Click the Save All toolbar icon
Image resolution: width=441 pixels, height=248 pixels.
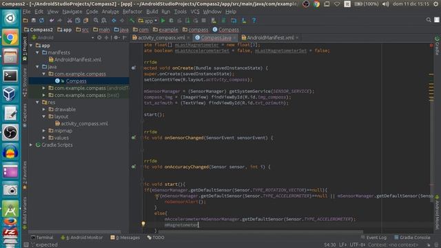point(34,21)
